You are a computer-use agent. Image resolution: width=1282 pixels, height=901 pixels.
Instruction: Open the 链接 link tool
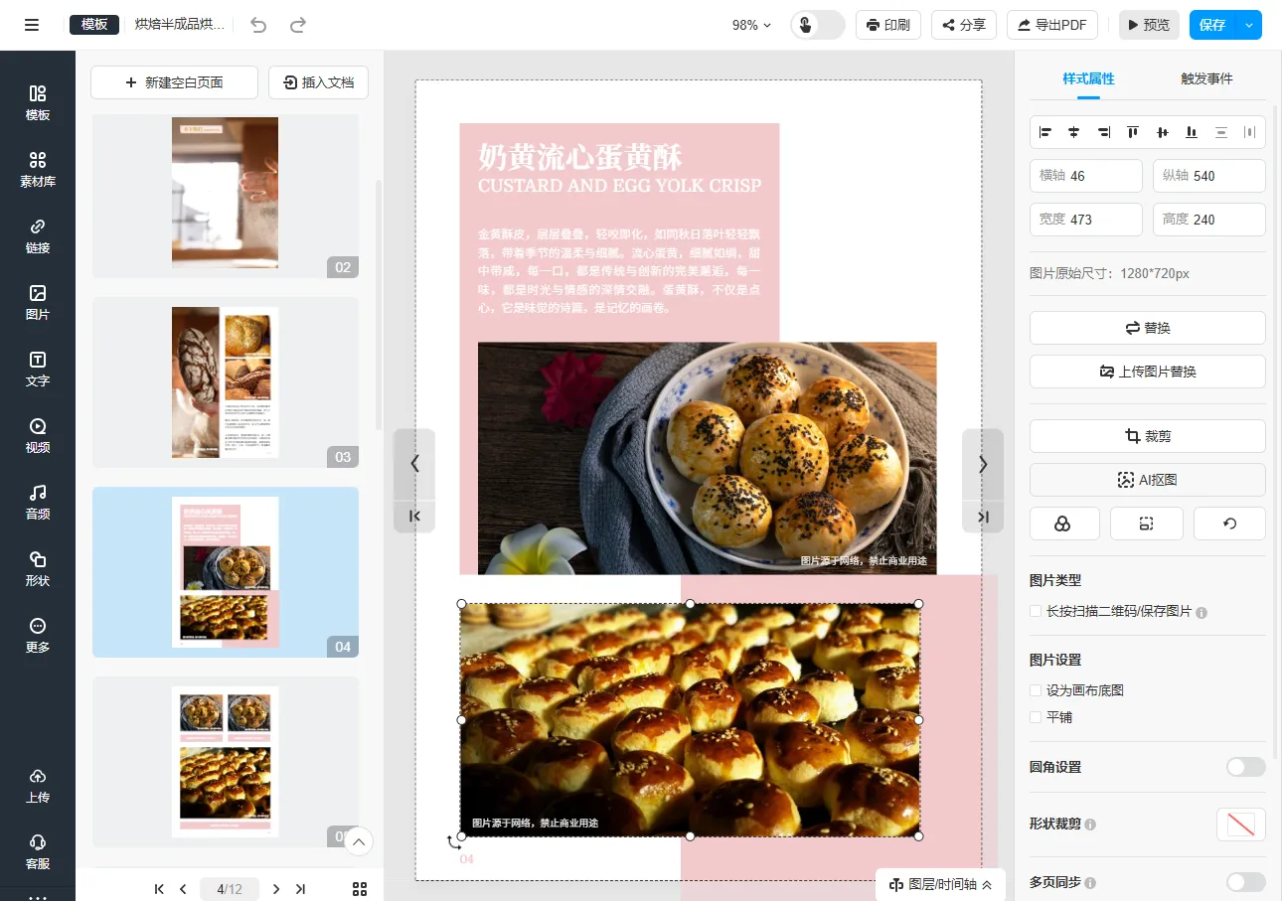(x=38, y=236)
